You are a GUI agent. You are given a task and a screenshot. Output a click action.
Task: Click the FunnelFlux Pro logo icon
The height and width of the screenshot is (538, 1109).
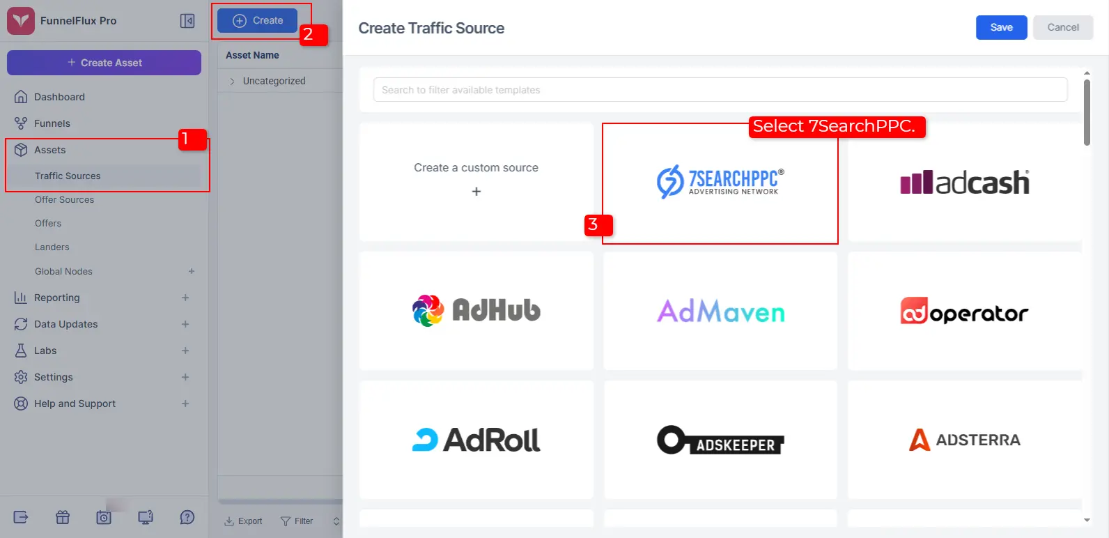[21, 21]
